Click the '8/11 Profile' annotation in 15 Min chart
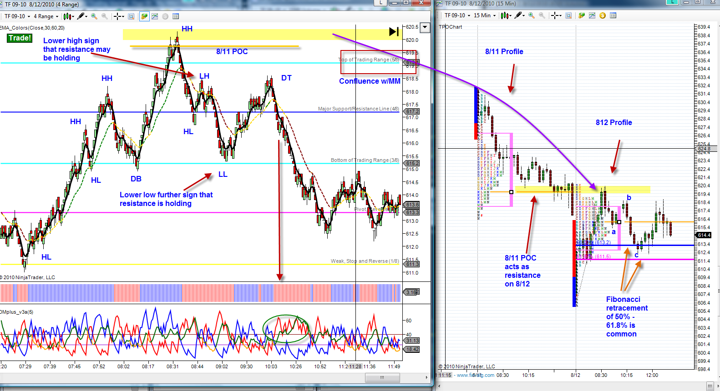This screenshot has width=720, height=391. pos(504,51)
